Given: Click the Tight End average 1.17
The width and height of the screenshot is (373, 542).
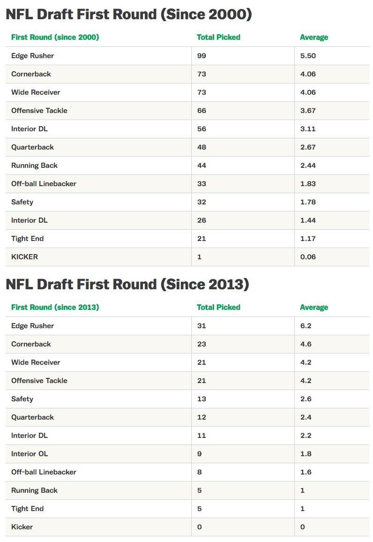Looking at the screenshot, I should [308, 238].
